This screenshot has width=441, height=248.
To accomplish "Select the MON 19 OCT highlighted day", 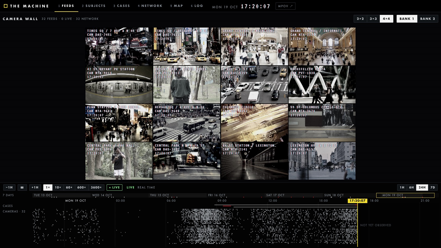I will (405, 195).
